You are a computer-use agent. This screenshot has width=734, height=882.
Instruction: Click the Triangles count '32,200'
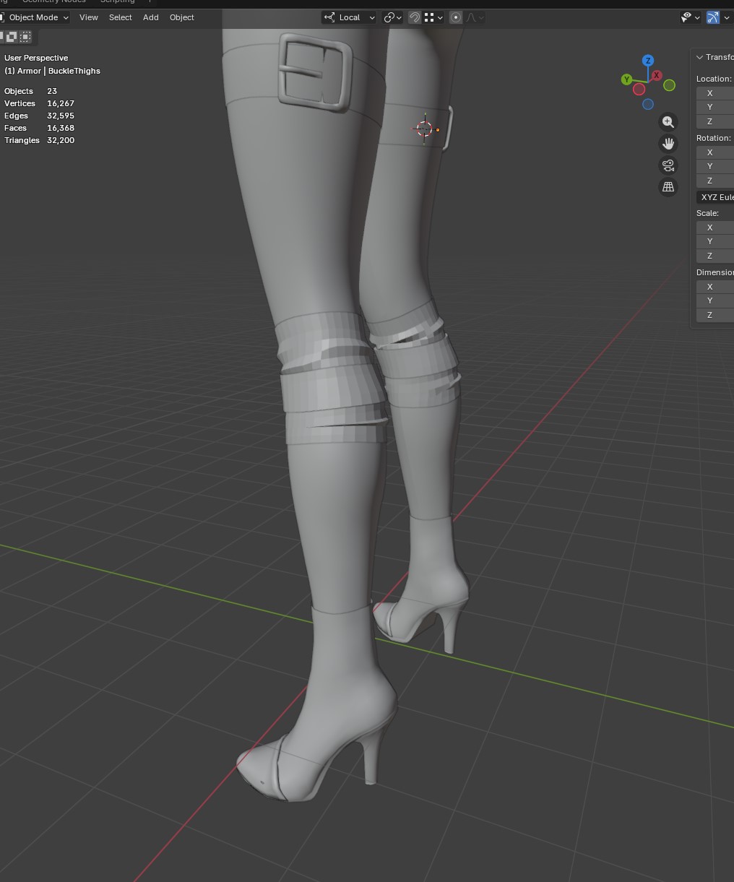click(x=61, y=140)
